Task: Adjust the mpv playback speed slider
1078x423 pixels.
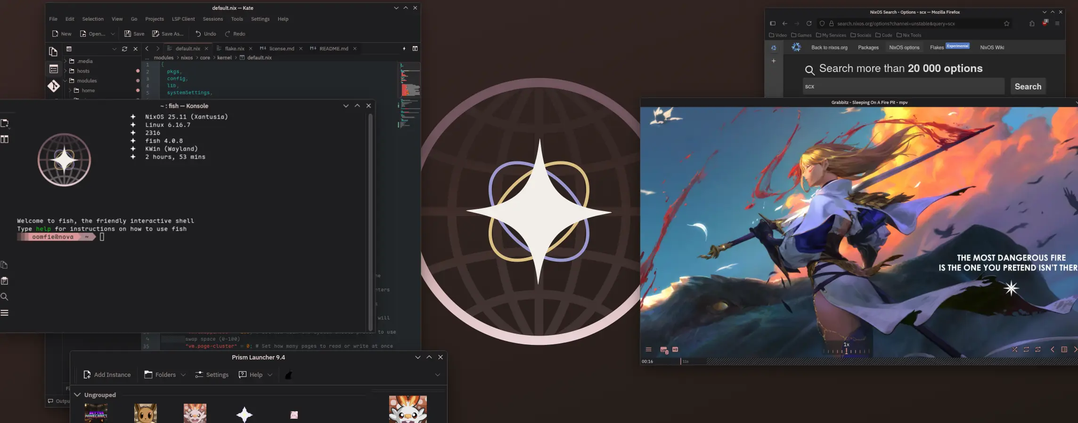Action: point(846,351)
